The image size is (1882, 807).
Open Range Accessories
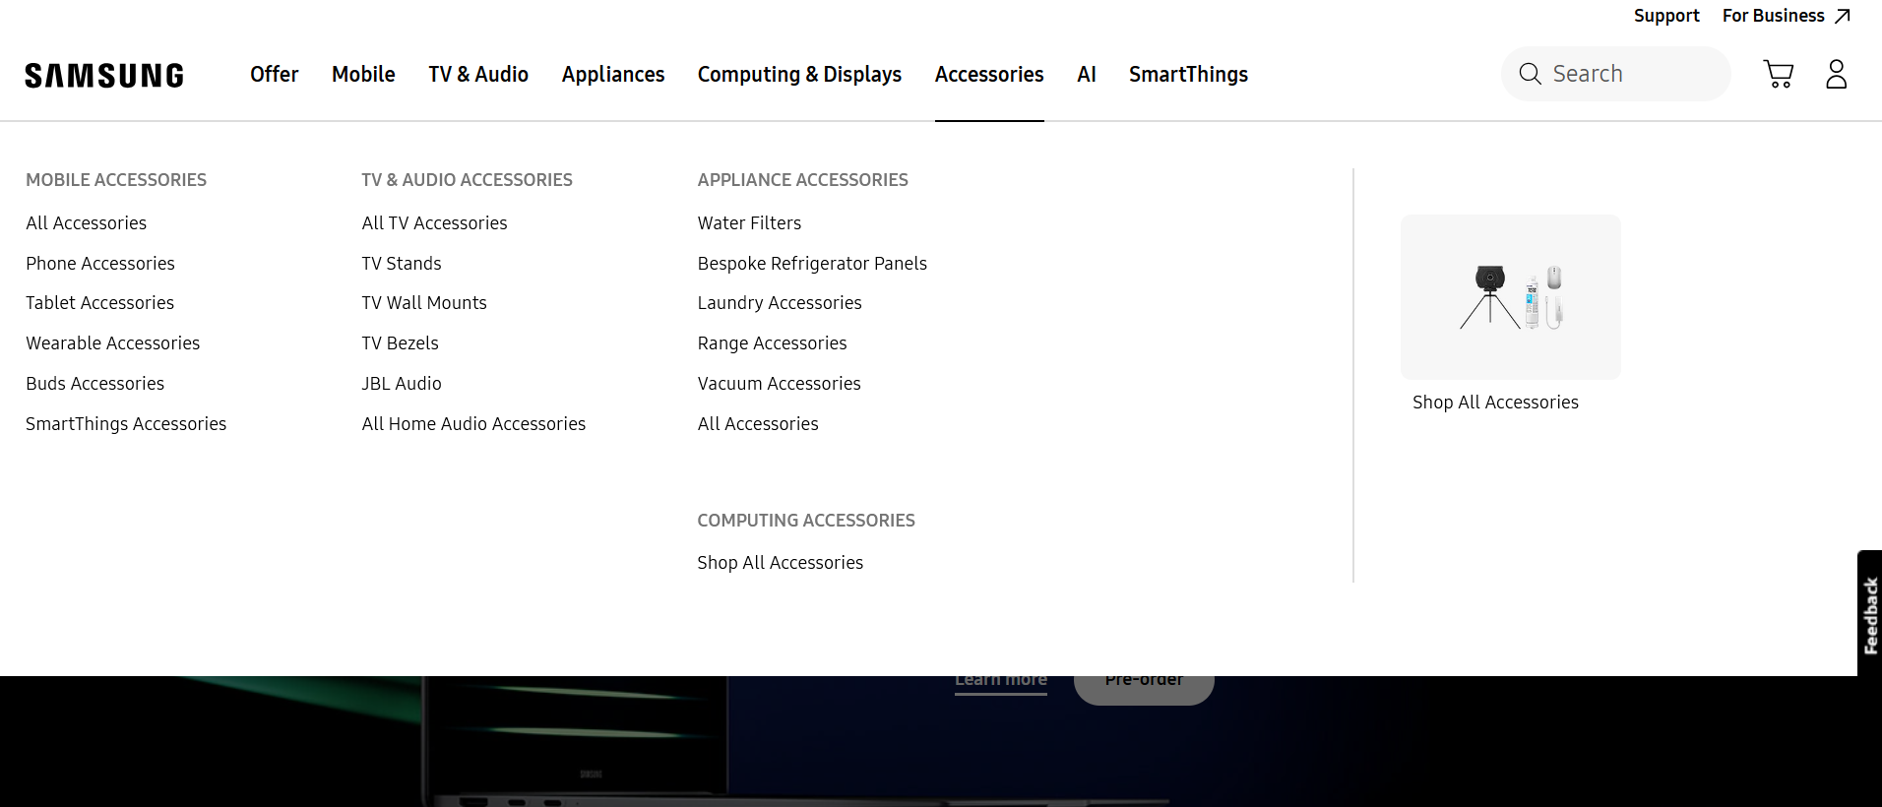click(773, 343)
